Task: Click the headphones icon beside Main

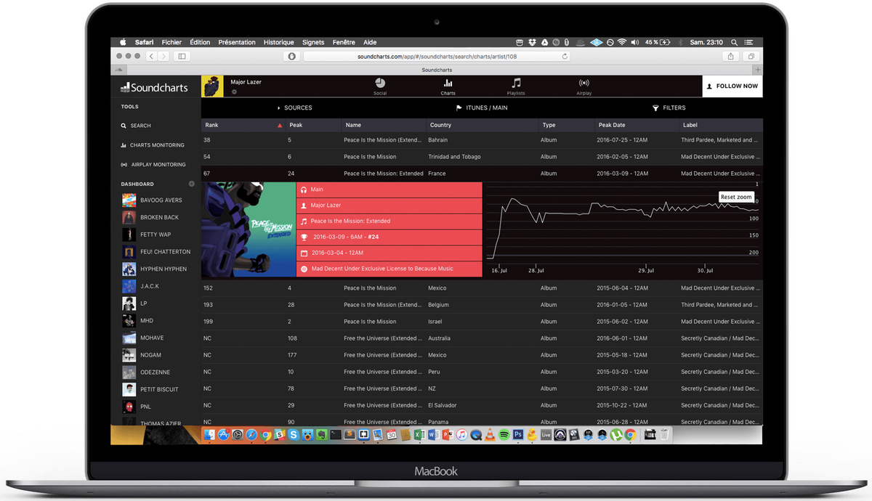Action: tap(304, 190)
